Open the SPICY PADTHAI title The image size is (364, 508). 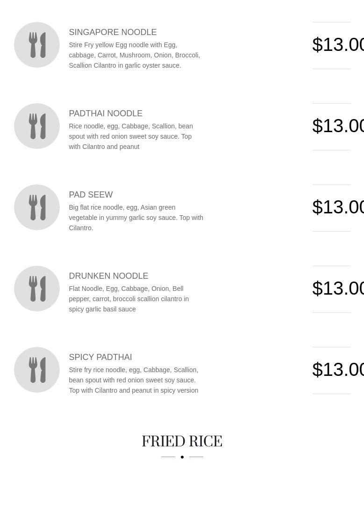pos(100,357)
